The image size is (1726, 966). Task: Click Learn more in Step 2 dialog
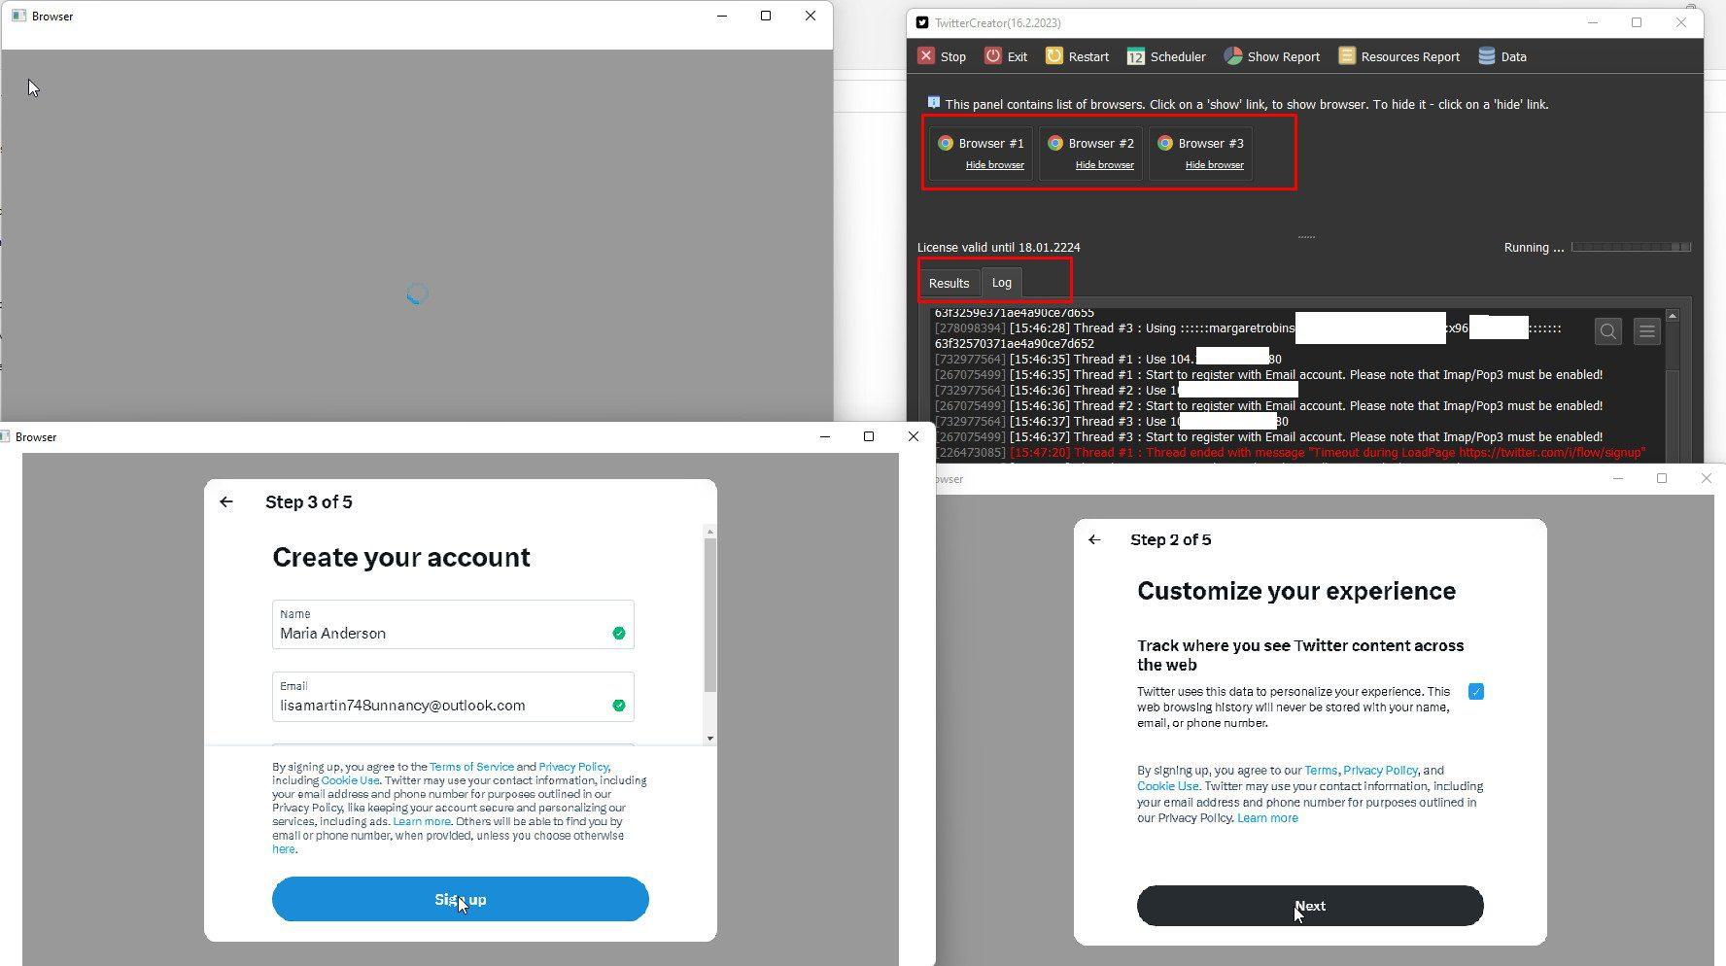[x=1267, y=818]
